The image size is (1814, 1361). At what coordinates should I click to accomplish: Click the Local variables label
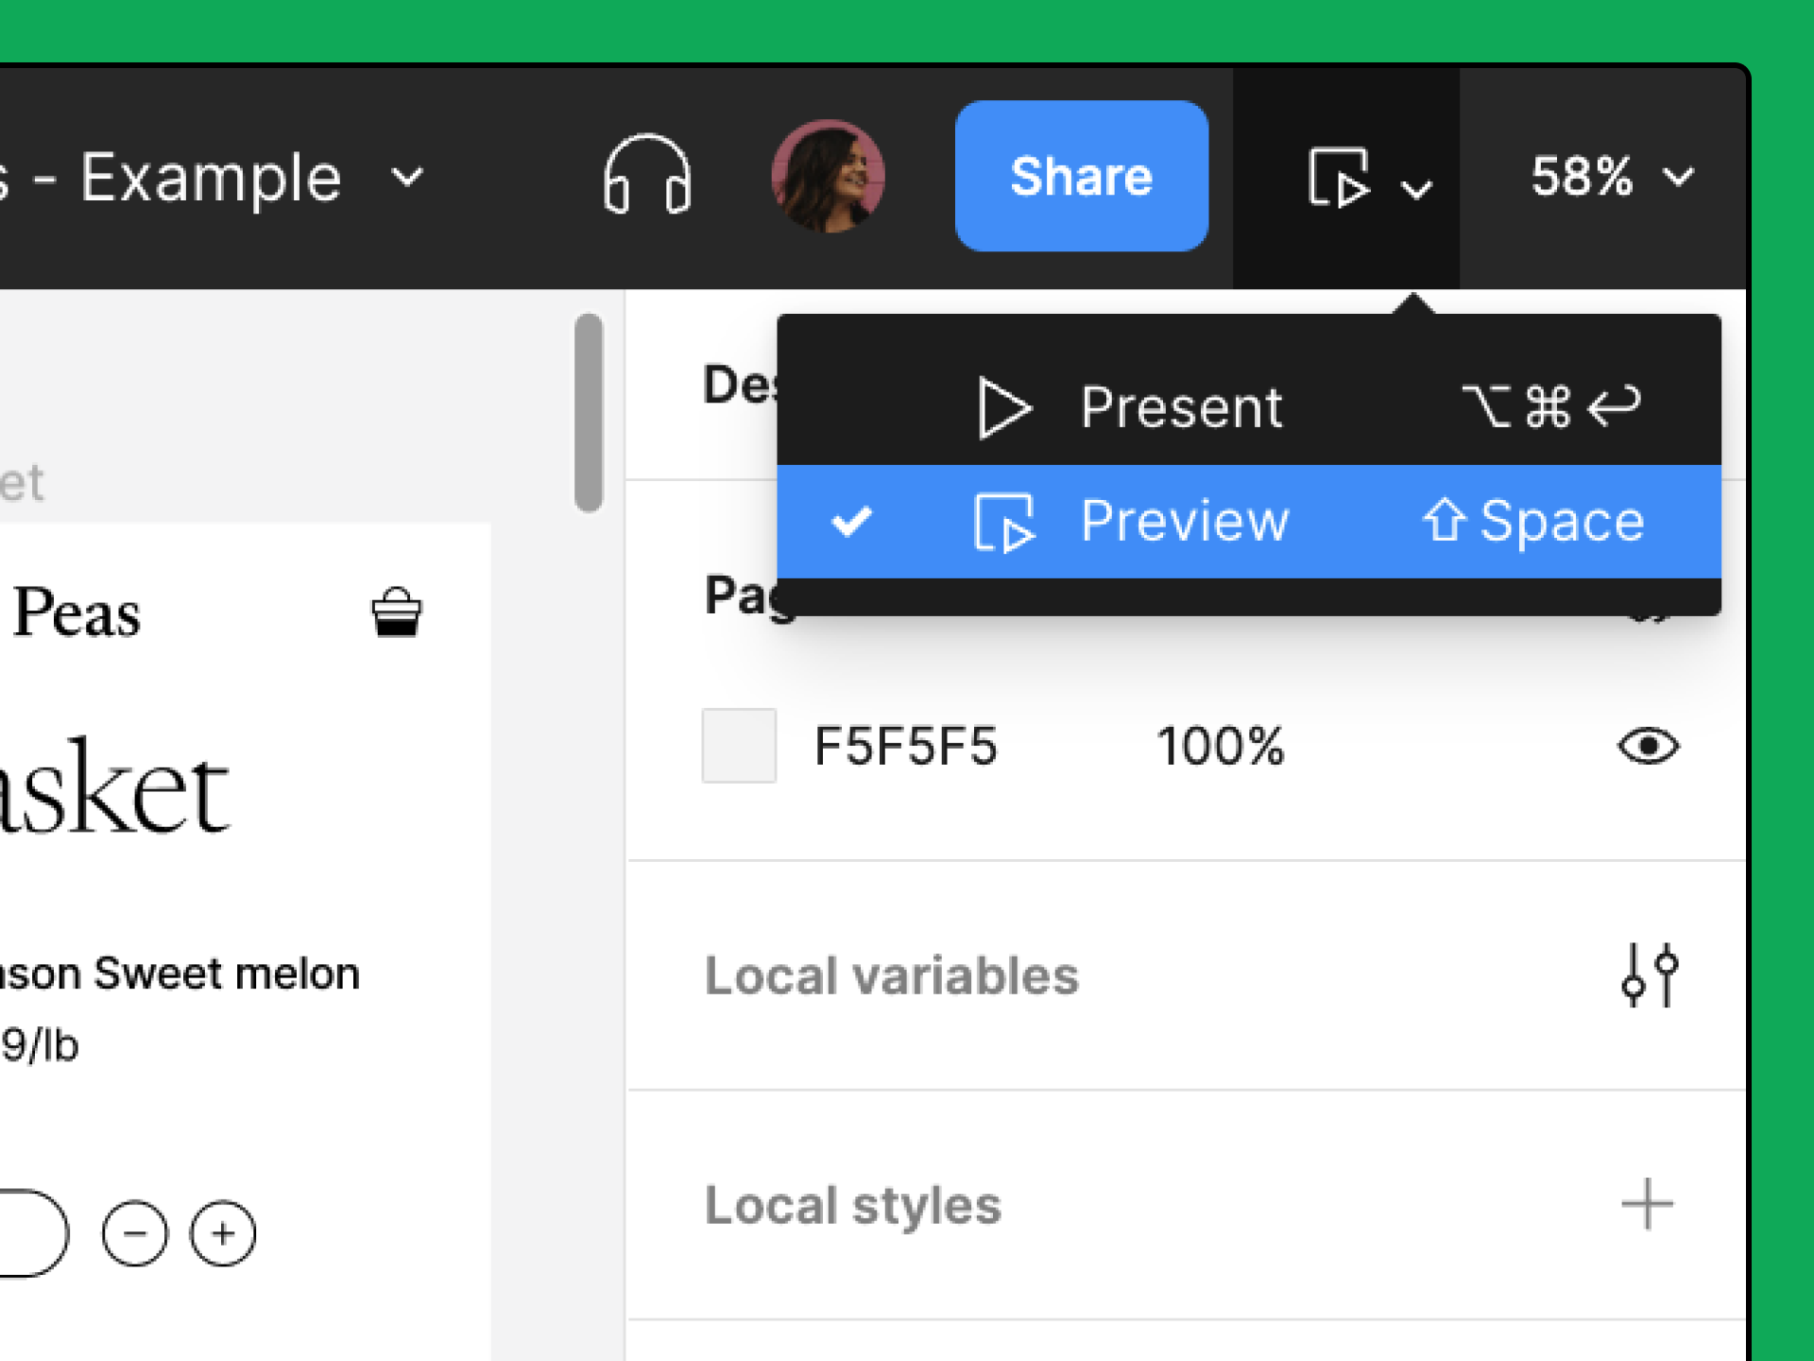[x=891, y=975]
